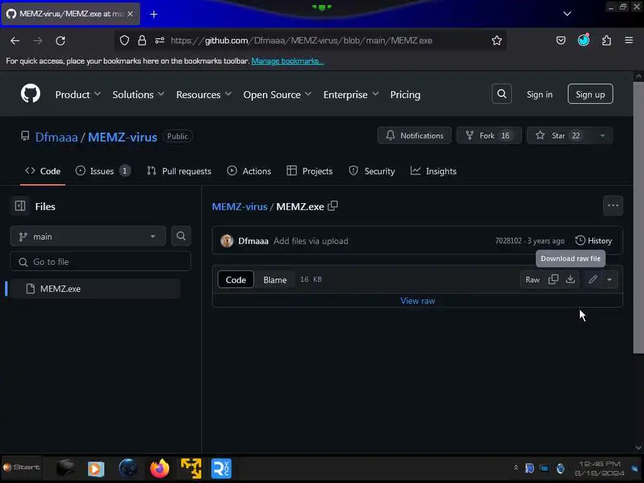Click the extensions puzzle icon
The image size is (644, 483).
click(x=606, y=40)
